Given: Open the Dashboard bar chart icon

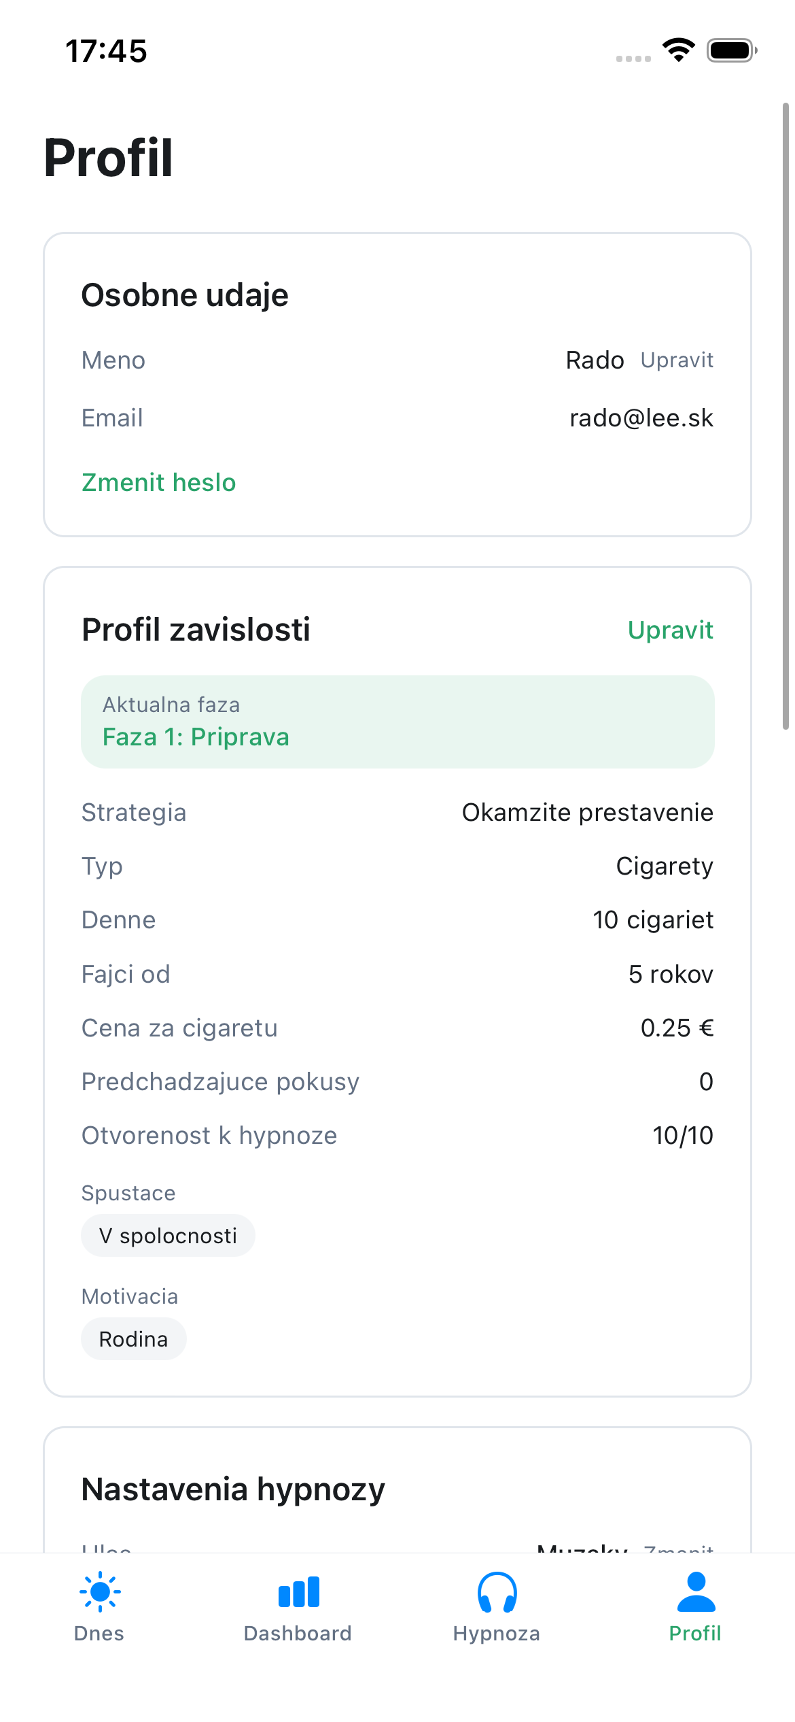Looking at the screenshot, I should point(298,1592).
